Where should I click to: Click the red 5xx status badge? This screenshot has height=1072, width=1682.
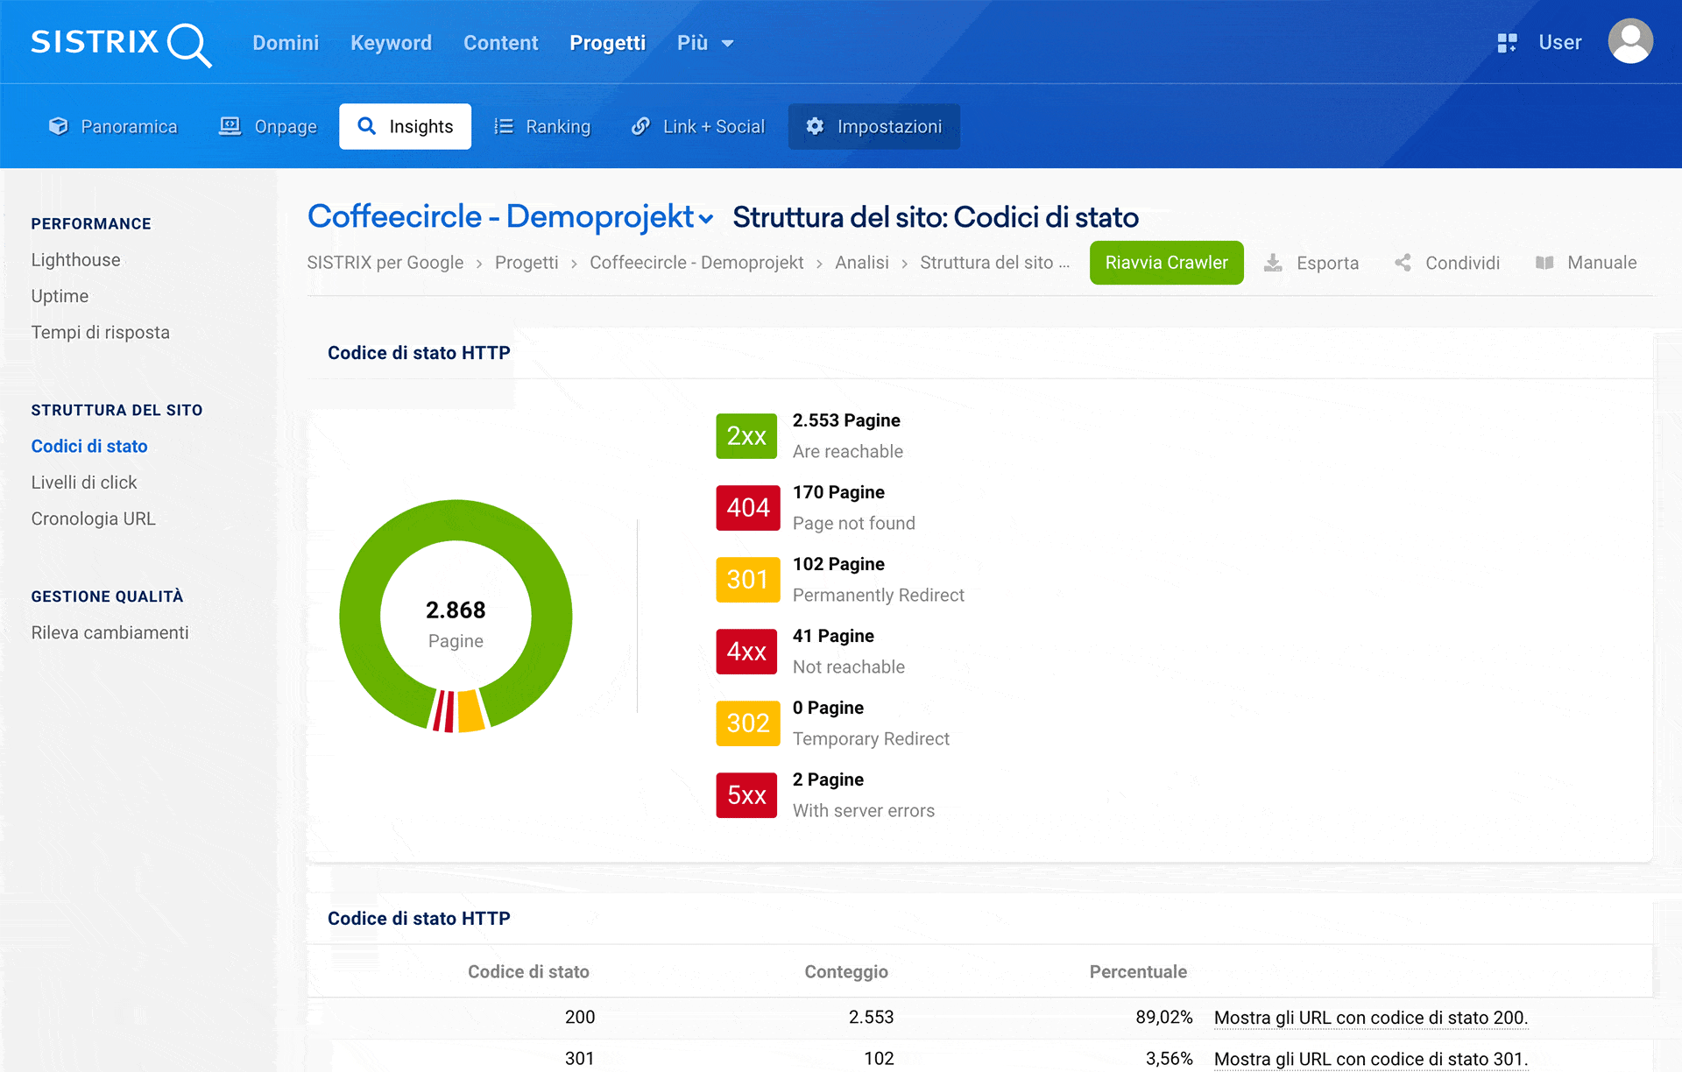(x=746, y=795)
